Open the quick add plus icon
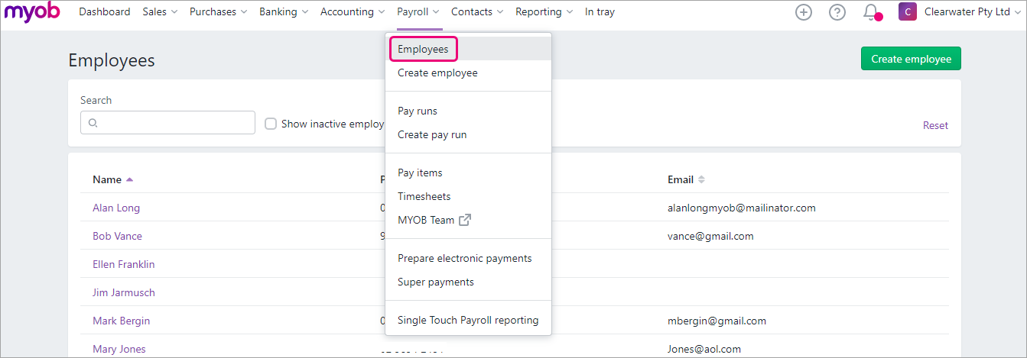This screenshot has width=1027, height=358. pyautogui.click(x=803, y=12)
